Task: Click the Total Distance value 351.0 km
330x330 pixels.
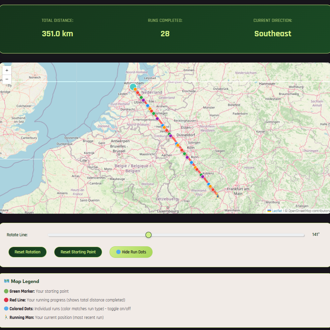Action: coord(57,34)
